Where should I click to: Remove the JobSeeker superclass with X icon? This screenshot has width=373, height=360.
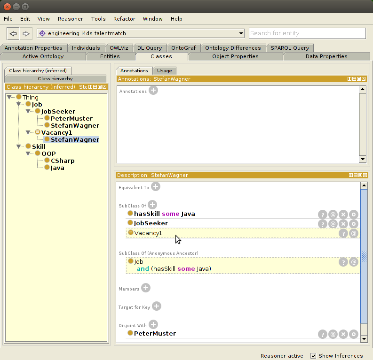click(x=343, y=223)
